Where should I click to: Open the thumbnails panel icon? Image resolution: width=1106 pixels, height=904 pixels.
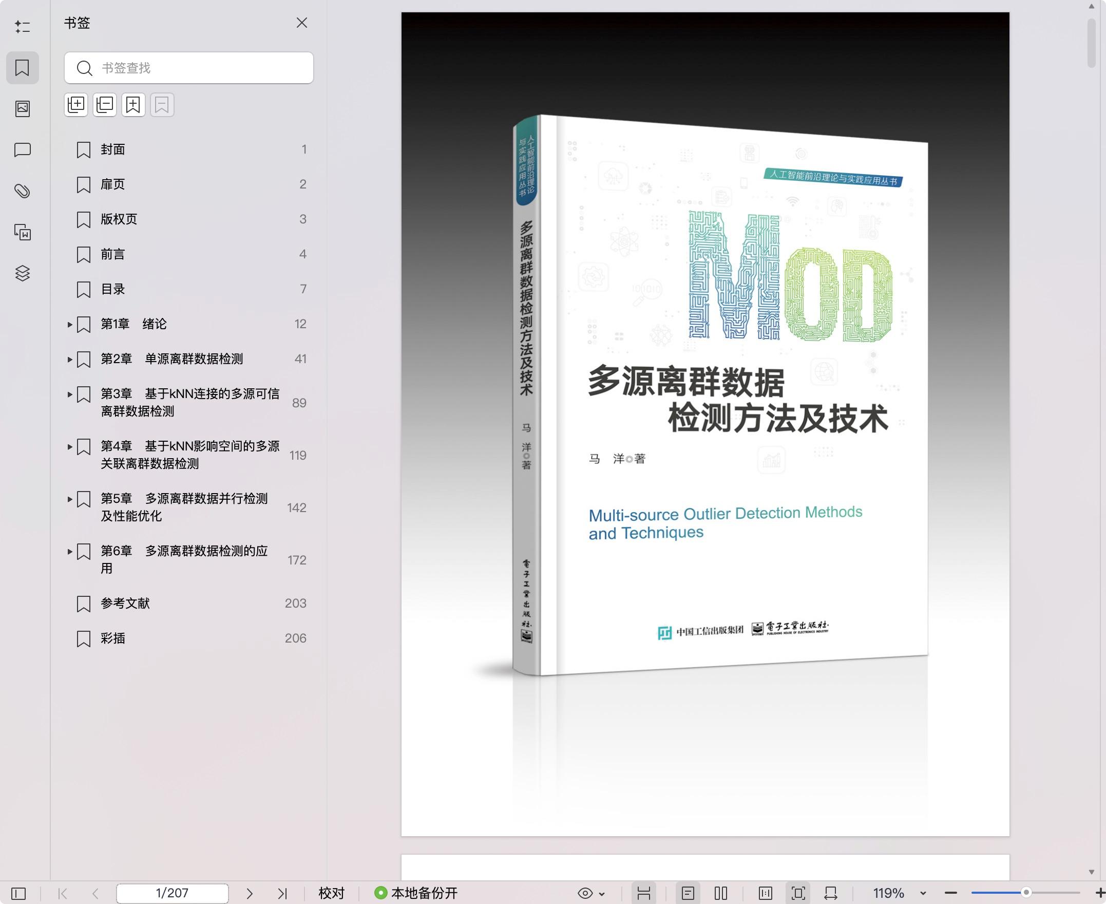23,109
